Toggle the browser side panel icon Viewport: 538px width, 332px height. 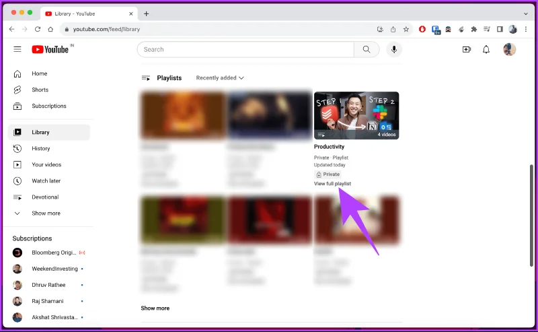coord(500,29)
